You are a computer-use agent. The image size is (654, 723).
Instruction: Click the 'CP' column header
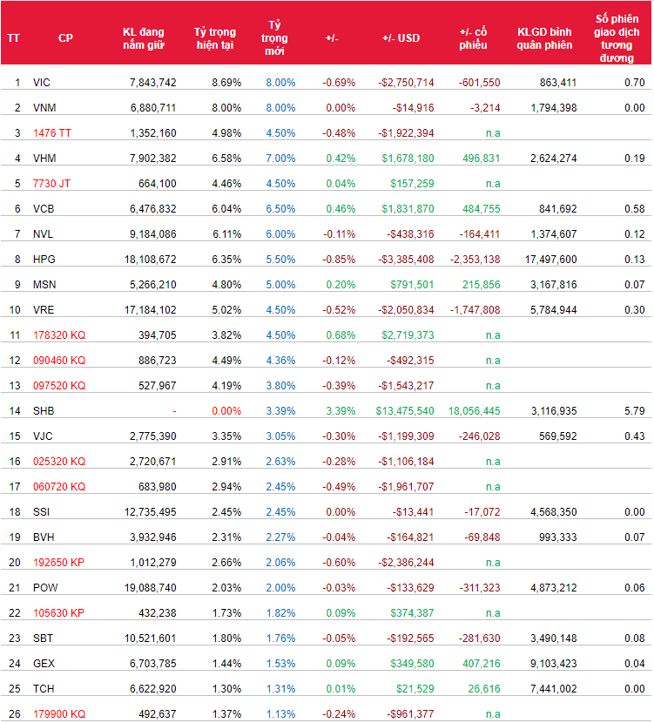tap(65, 38)
